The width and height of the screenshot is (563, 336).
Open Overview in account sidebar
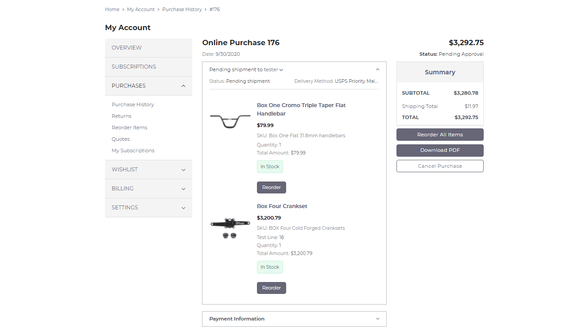coord(148,48)
